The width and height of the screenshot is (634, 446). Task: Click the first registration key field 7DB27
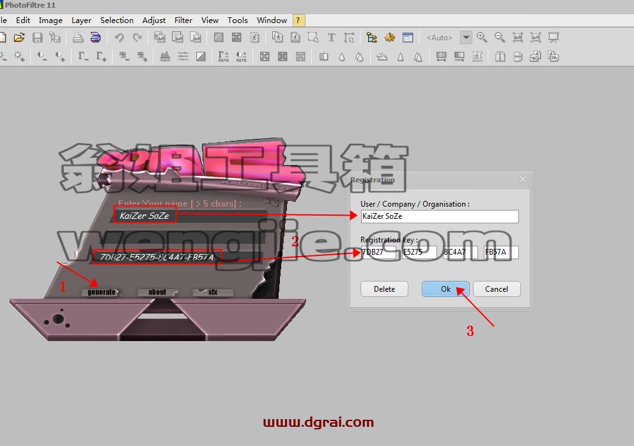pos(378,252)
